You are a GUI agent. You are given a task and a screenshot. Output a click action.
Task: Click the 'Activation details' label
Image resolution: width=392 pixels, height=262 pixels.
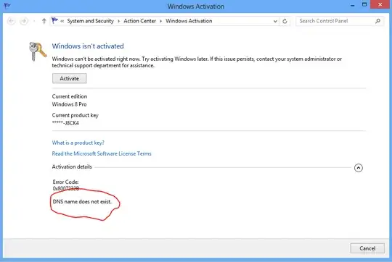72,166
